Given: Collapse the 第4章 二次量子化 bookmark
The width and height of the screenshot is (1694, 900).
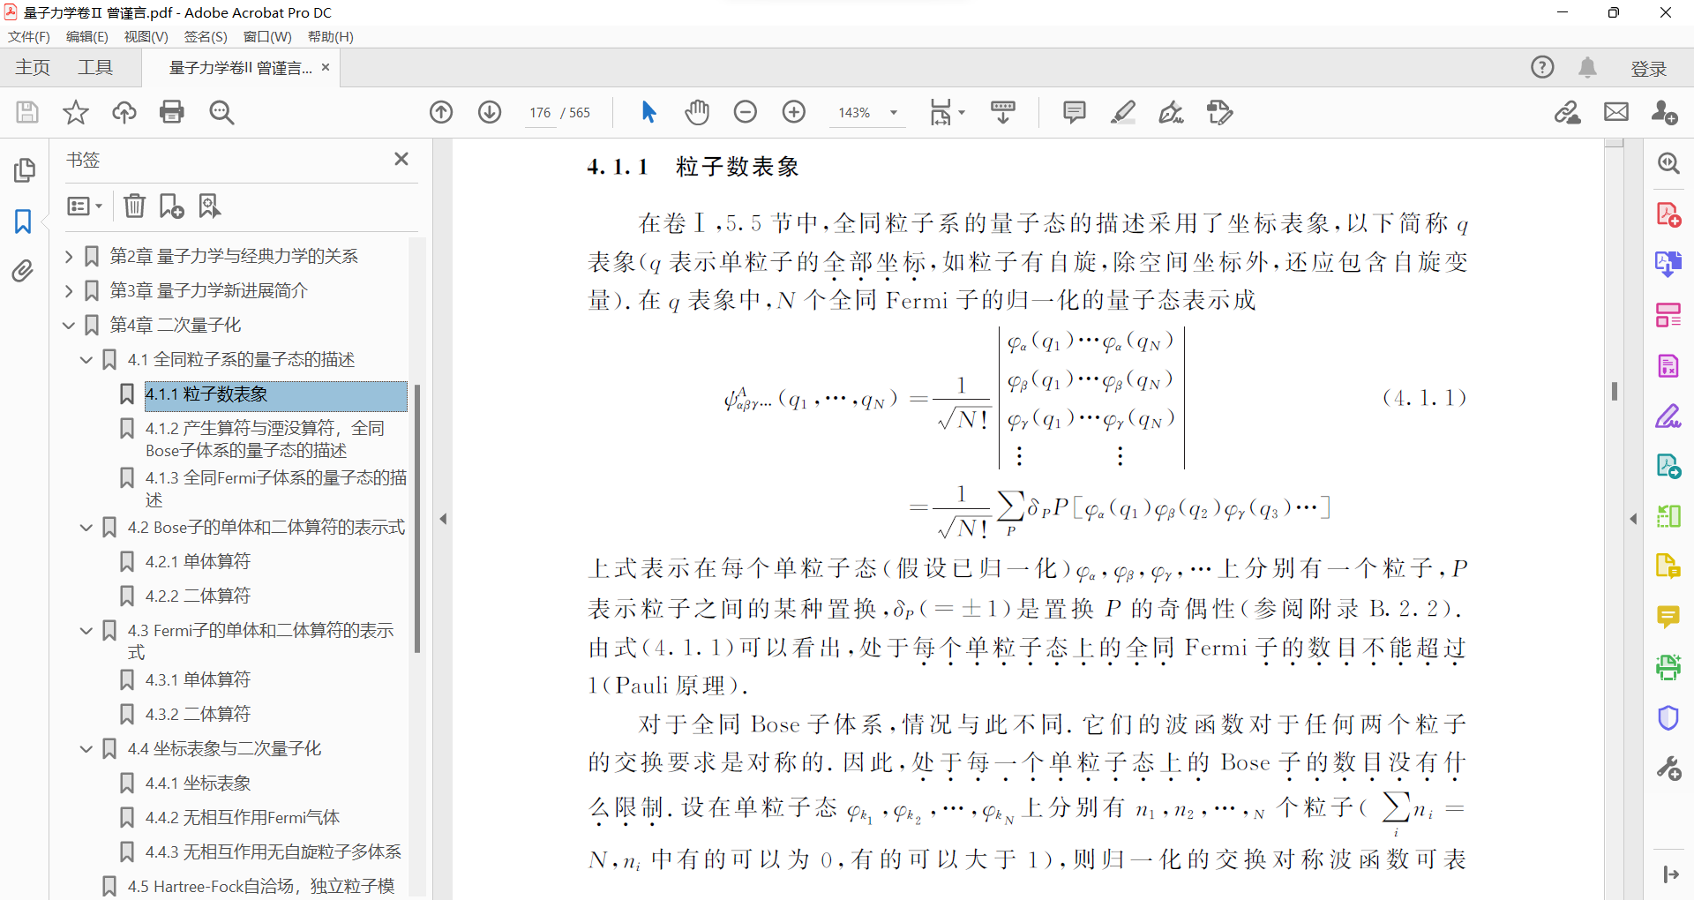Looking at the screenshot, I should [x=69, y=326].
